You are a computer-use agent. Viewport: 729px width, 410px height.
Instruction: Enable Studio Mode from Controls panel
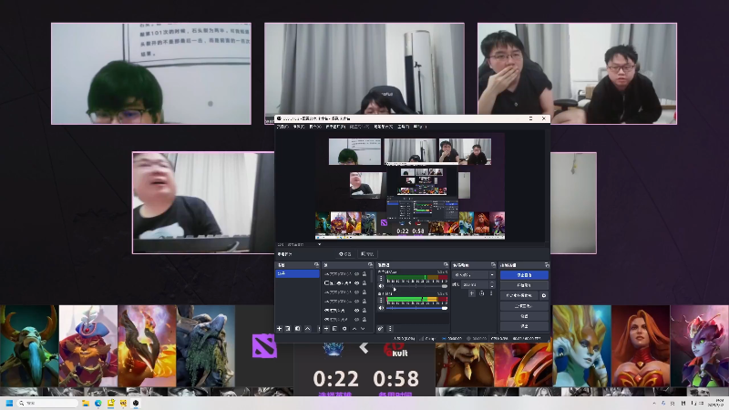click(x=524, y=306)
